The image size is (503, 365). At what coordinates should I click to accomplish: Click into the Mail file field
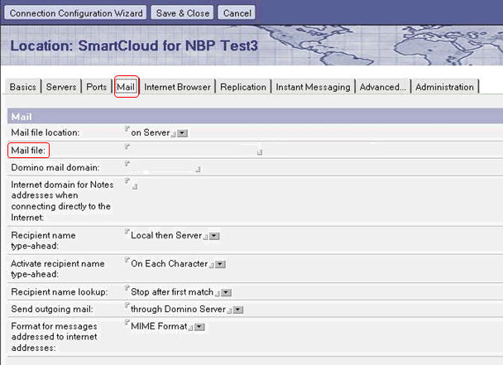[194, 150]
